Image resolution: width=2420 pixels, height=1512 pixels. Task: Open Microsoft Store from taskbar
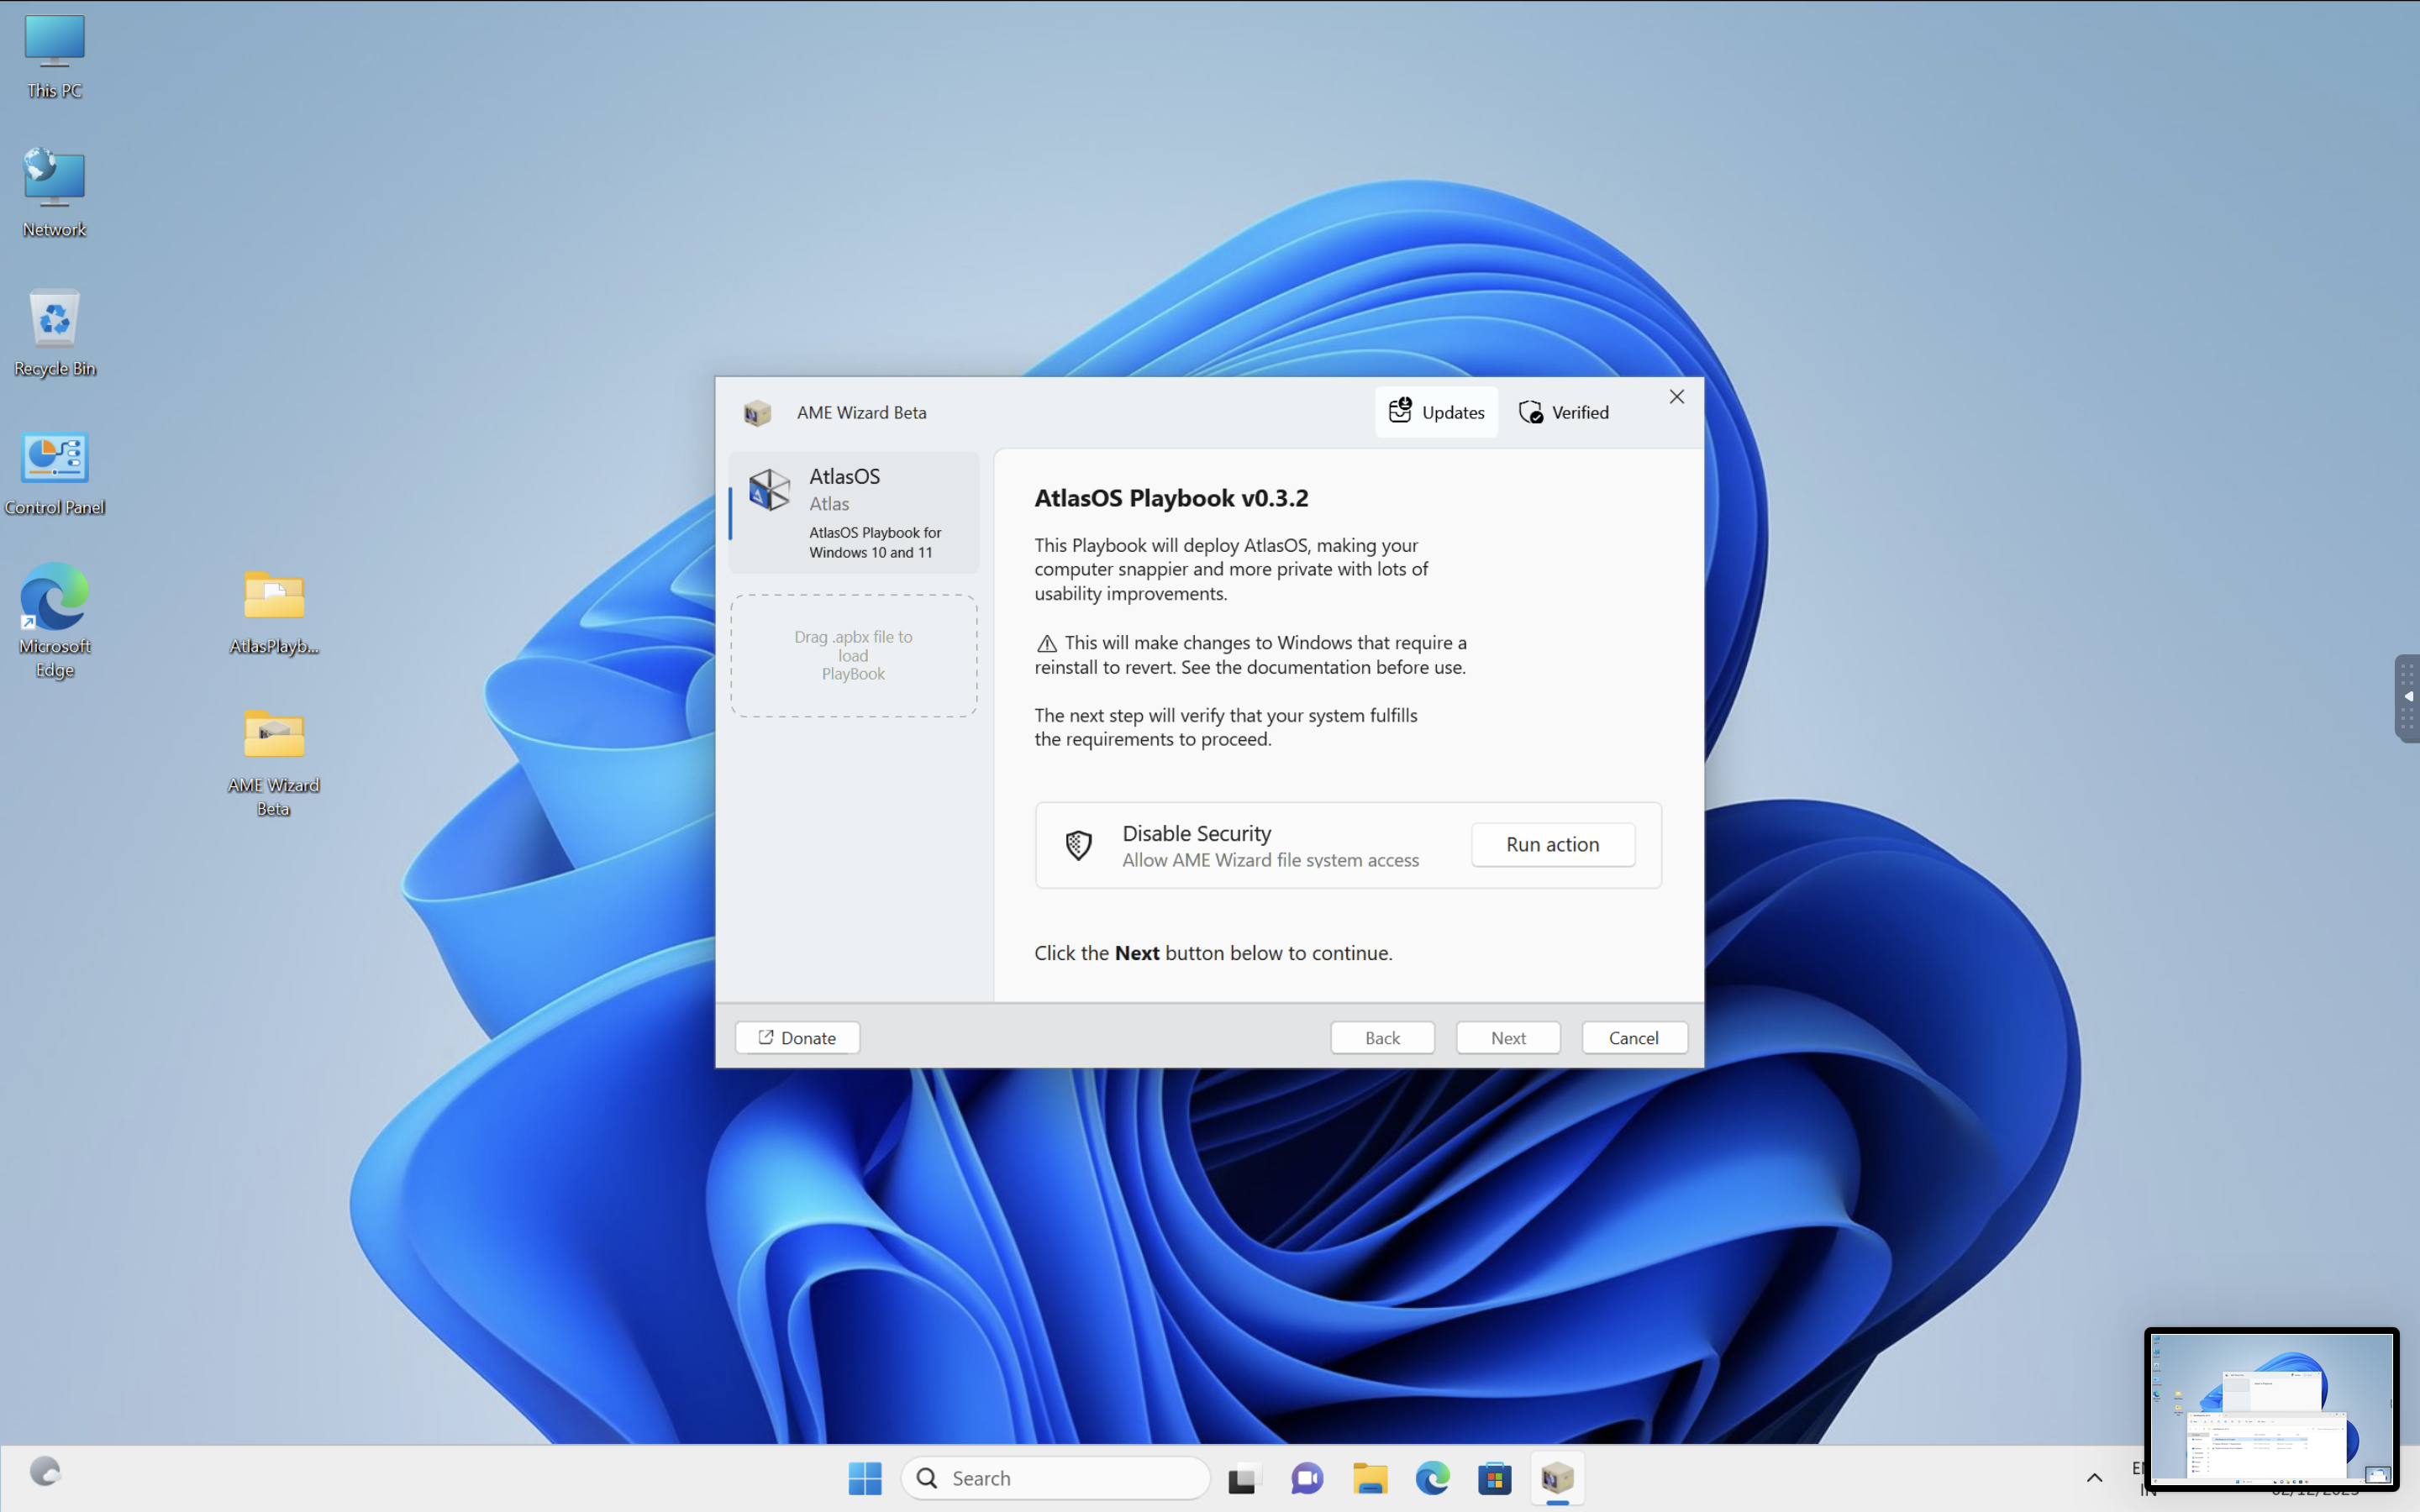click(1495, 1478)
